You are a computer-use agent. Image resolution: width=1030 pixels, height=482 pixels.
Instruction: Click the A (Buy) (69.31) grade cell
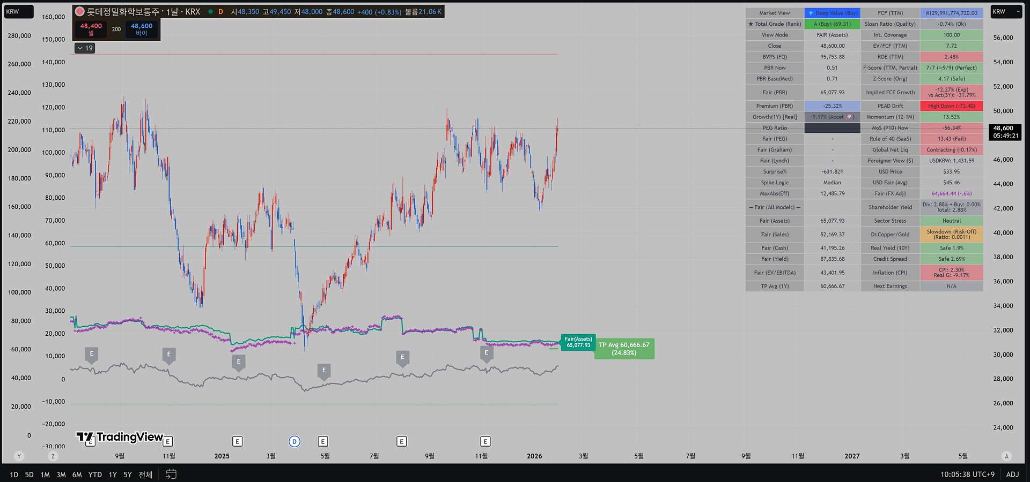[833, 24]
